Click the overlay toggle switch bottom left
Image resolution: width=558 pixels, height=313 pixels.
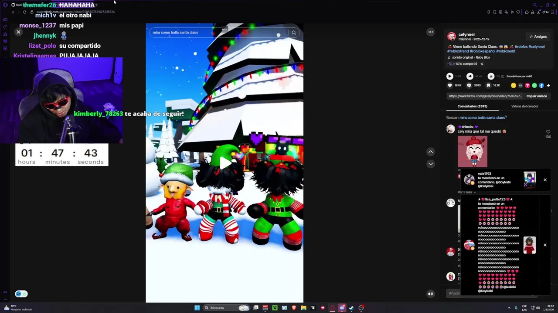coord(21,294)
